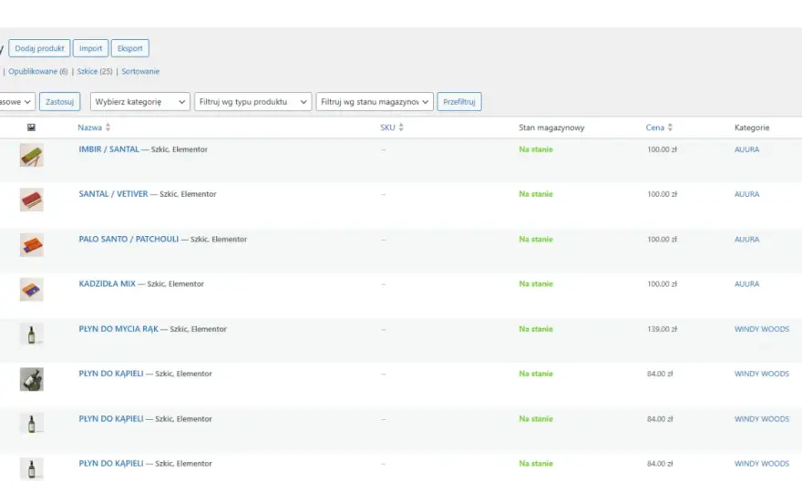
Task: Show Opublikowane (6) products
Action: pyautogui.click(x=38, y=72)
